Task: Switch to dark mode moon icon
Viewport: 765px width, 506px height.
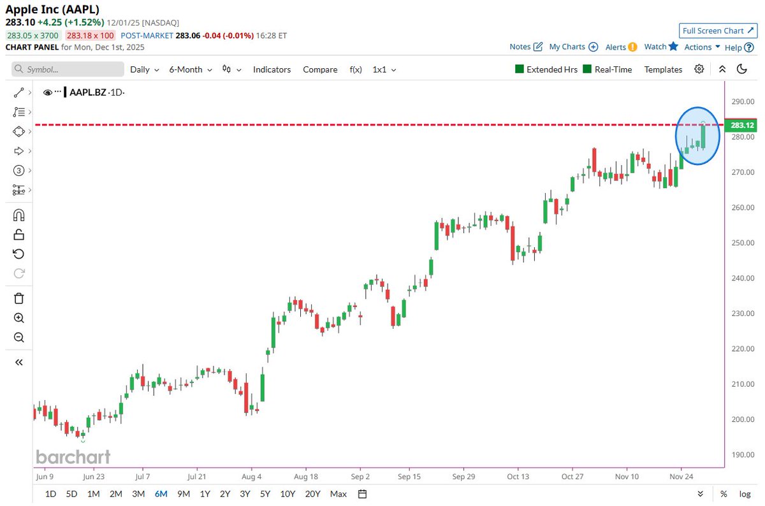Action: (x=741, y=69)
